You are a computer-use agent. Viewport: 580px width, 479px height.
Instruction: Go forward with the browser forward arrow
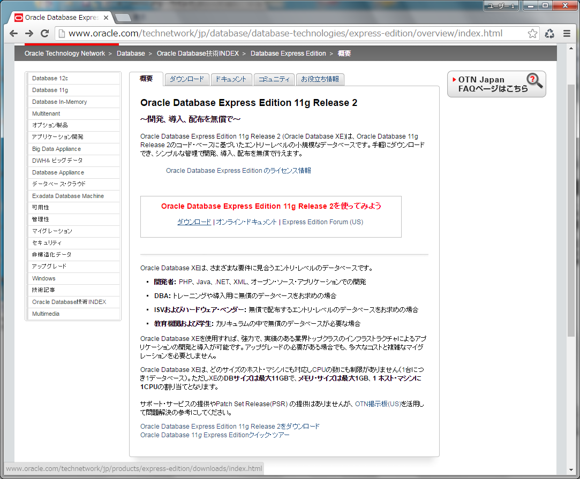coord(29,34)
